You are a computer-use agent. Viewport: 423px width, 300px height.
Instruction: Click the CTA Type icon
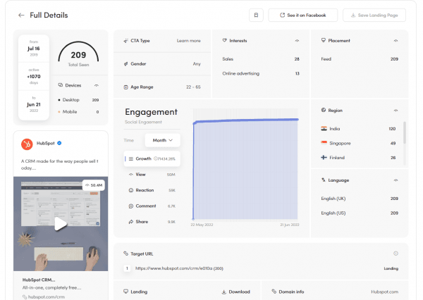click(125, 41)
